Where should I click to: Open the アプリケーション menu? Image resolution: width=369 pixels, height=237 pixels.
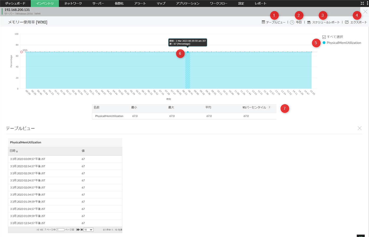(188, 3)
